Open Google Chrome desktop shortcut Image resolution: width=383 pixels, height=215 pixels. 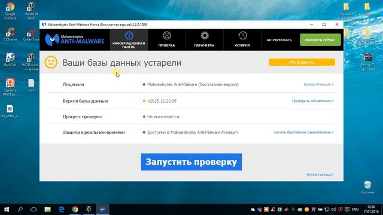10,11
